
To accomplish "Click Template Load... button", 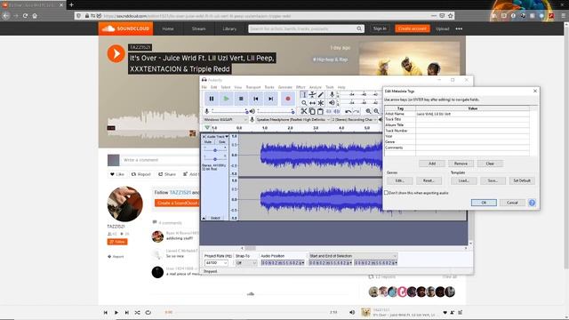I will click(x=464, y=180).
